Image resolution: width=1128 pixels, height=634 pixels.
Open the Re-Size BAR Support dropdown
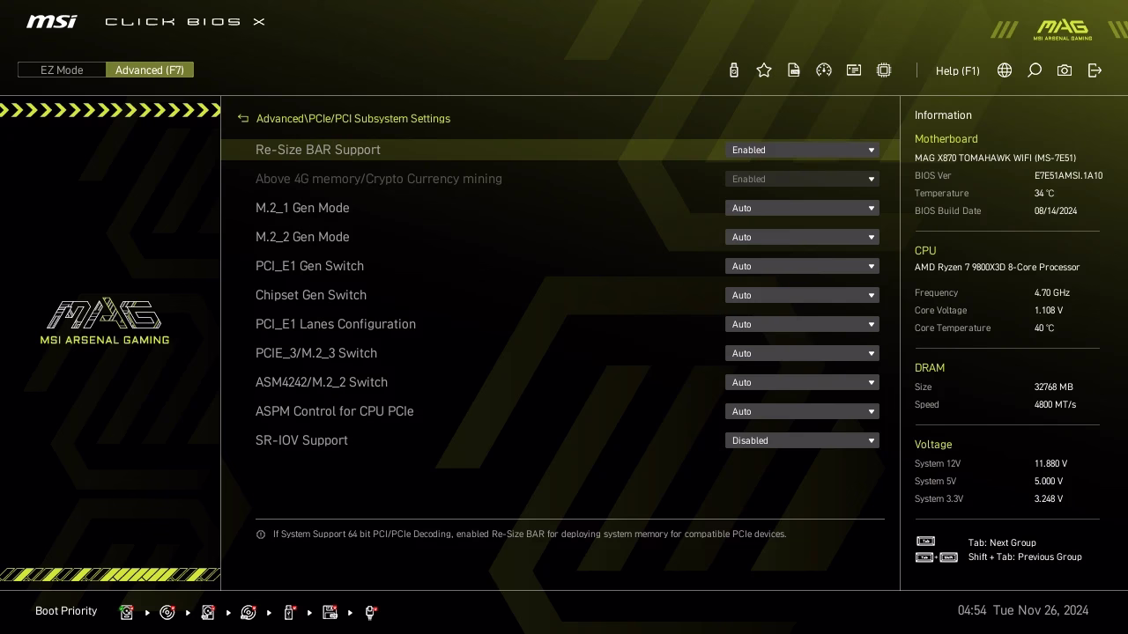802,150
